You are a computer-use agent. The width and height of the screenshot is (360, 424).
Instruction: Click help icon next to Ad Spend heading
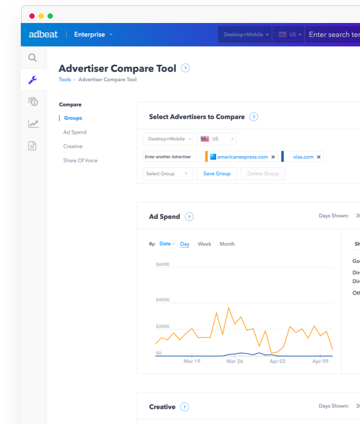(x=189, y=217)
